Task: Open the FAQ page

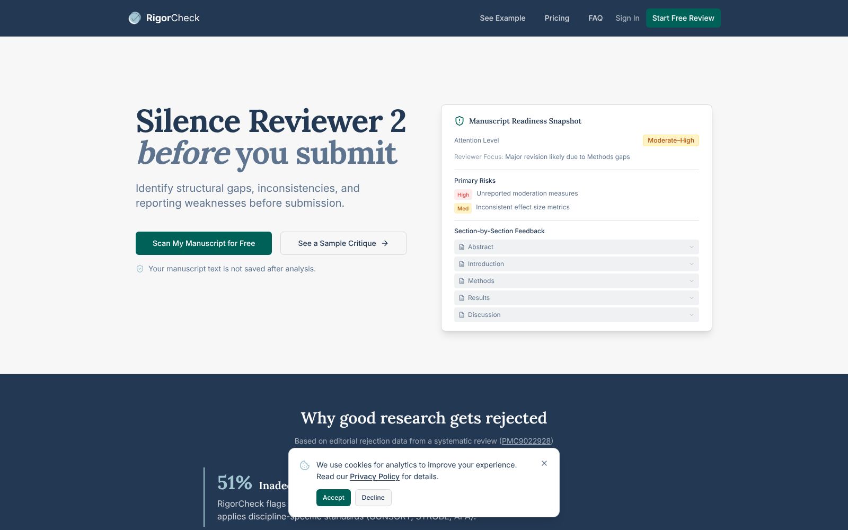Action: coord(595,18)
